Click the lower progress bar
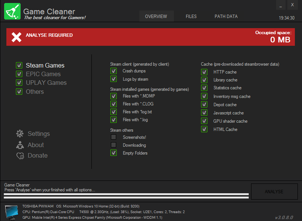Viewport: 302px width, 221px height. [x=126, y=197]
